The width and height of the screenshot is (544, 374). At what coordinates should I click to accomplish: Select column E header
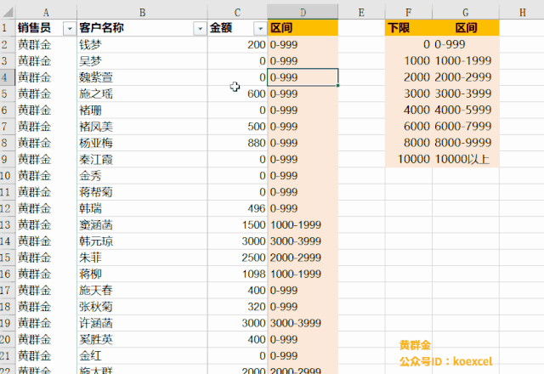[x=361, y=13]
